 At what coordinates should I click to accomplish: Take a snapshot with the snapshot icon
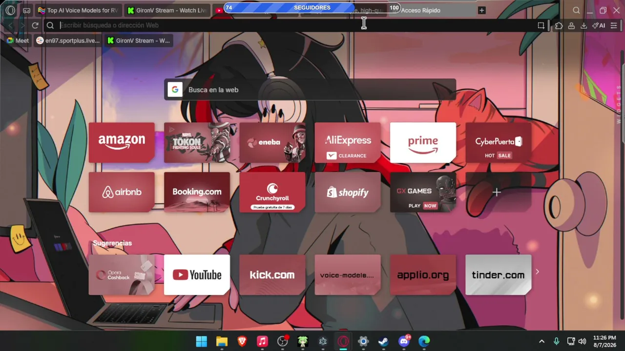coord(541,25)
